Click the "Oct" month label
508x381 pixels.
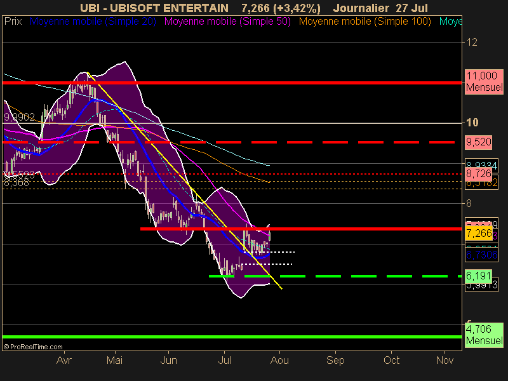click(x=391, y=360)
